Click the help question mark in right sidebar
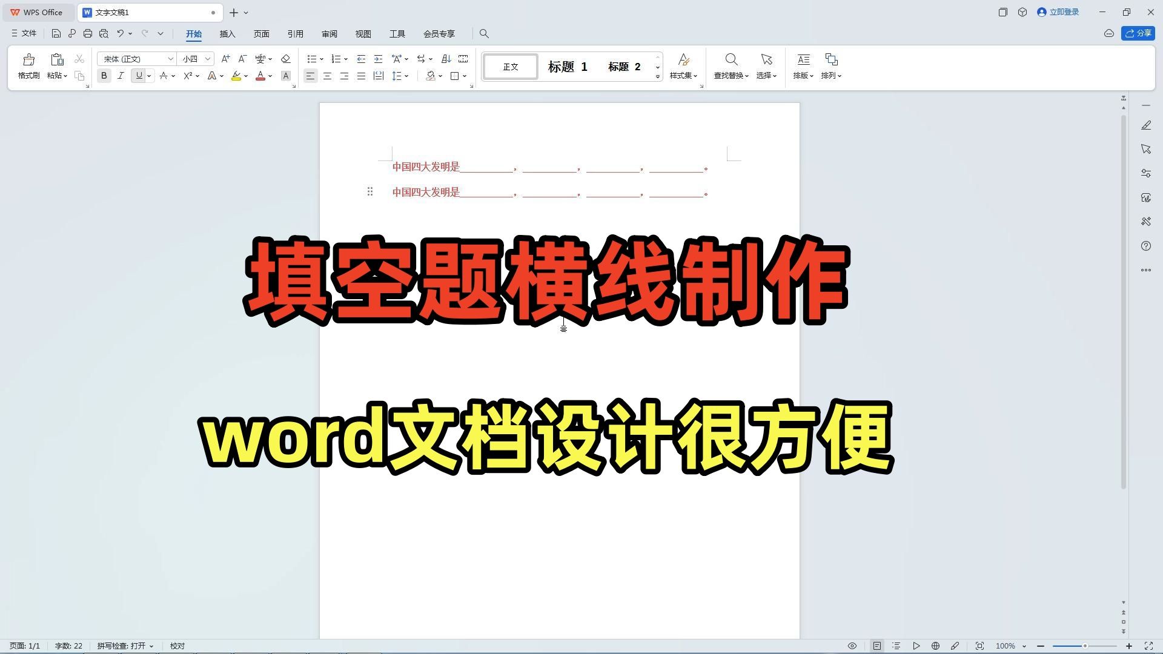The width and height of the screenshot is (1163, 654). 1146,246
